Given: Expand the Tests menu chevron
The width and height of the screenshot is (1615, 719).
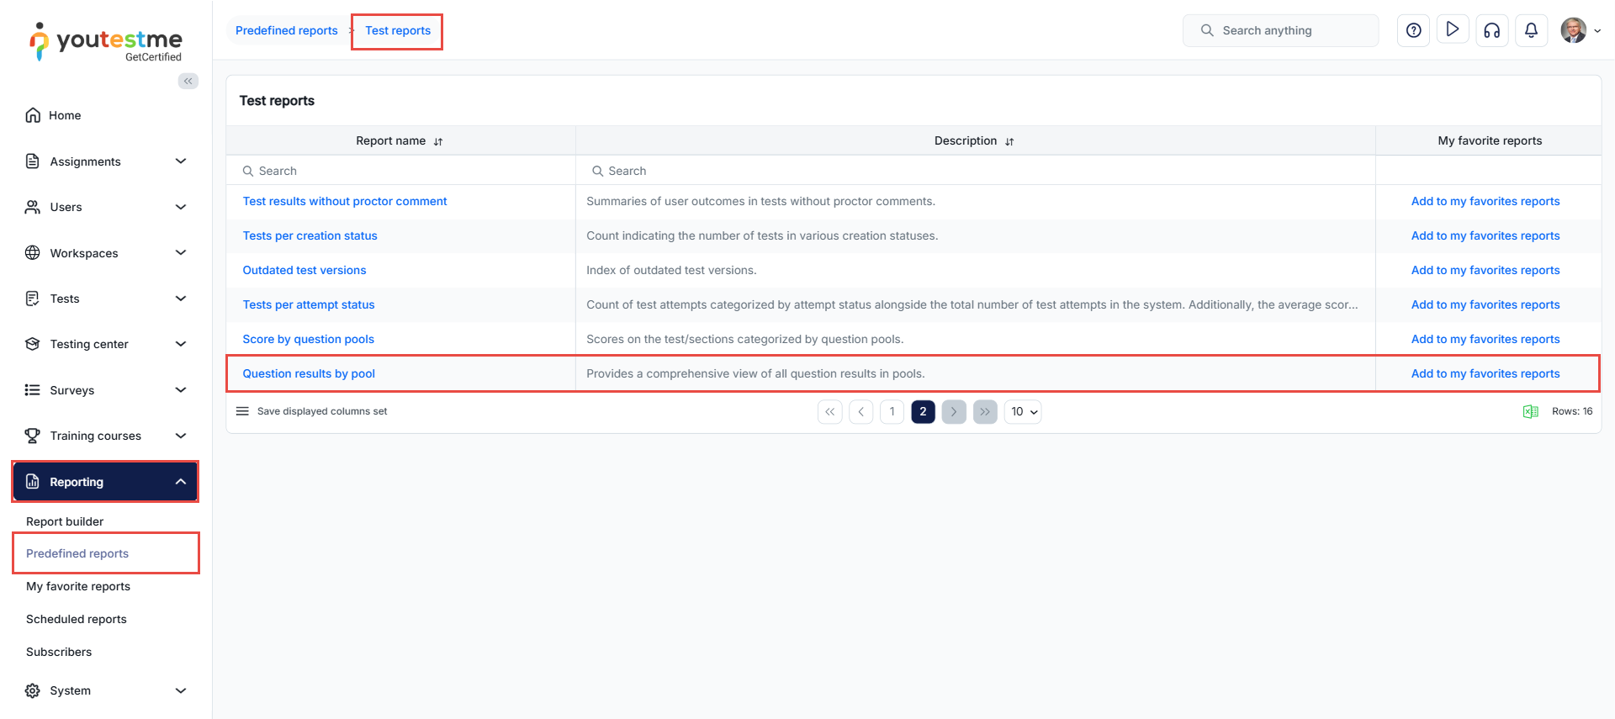Looking at the screenshot, I should tap(181, 299).
